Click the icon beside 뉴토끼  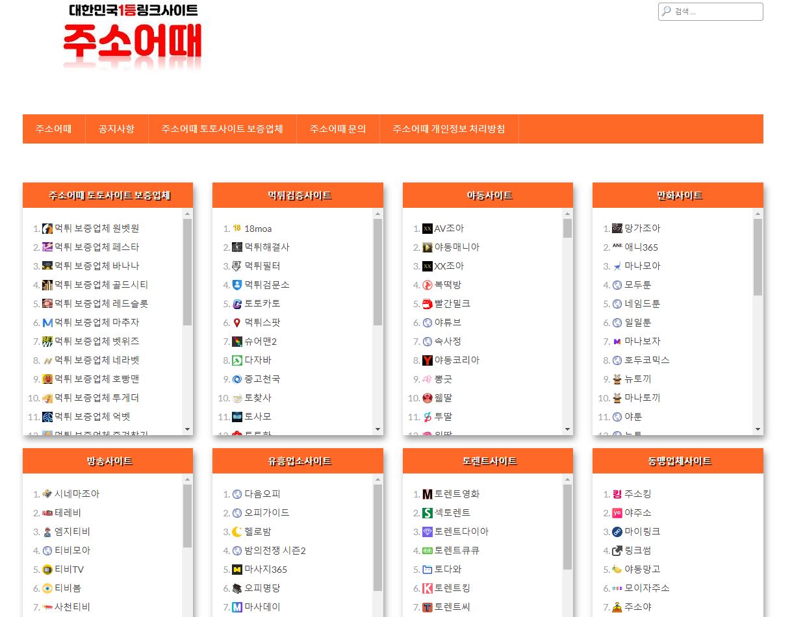(617, 379)
